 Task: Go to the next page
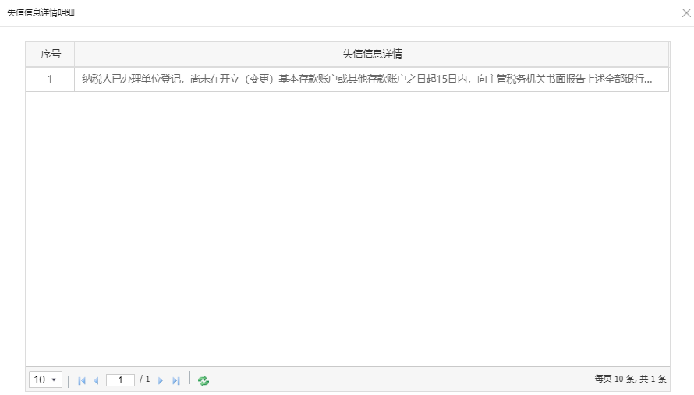(x=160, y=380)
